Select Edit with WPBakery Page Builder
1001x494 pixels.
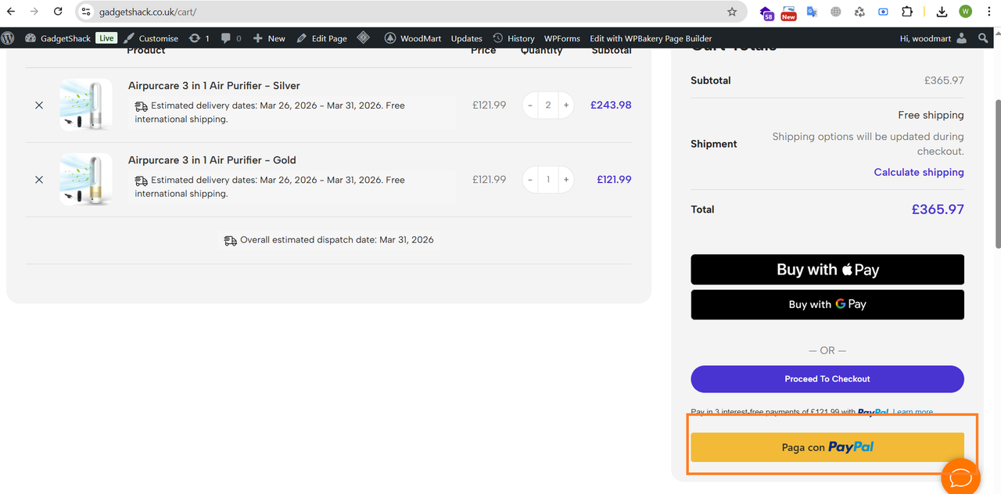coord(651,38)
